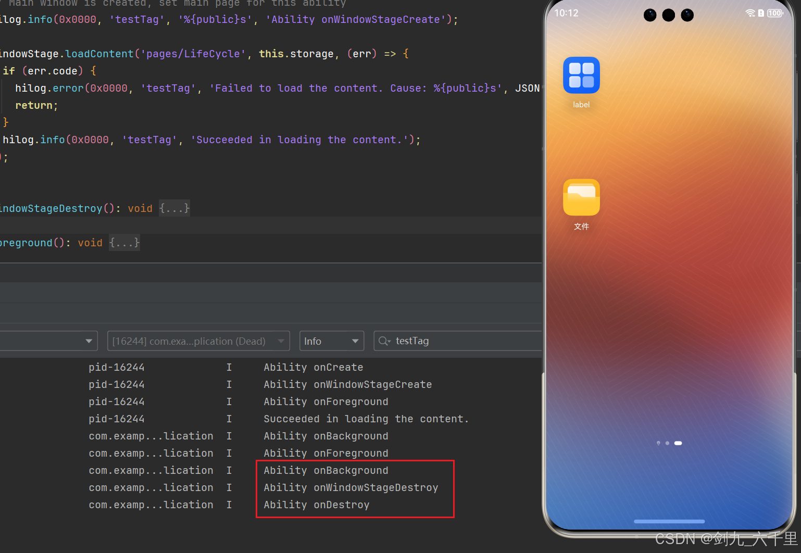The image size is (801, 553).
Task: Open the dropdown left of the process selector
Action: [49, 341]
